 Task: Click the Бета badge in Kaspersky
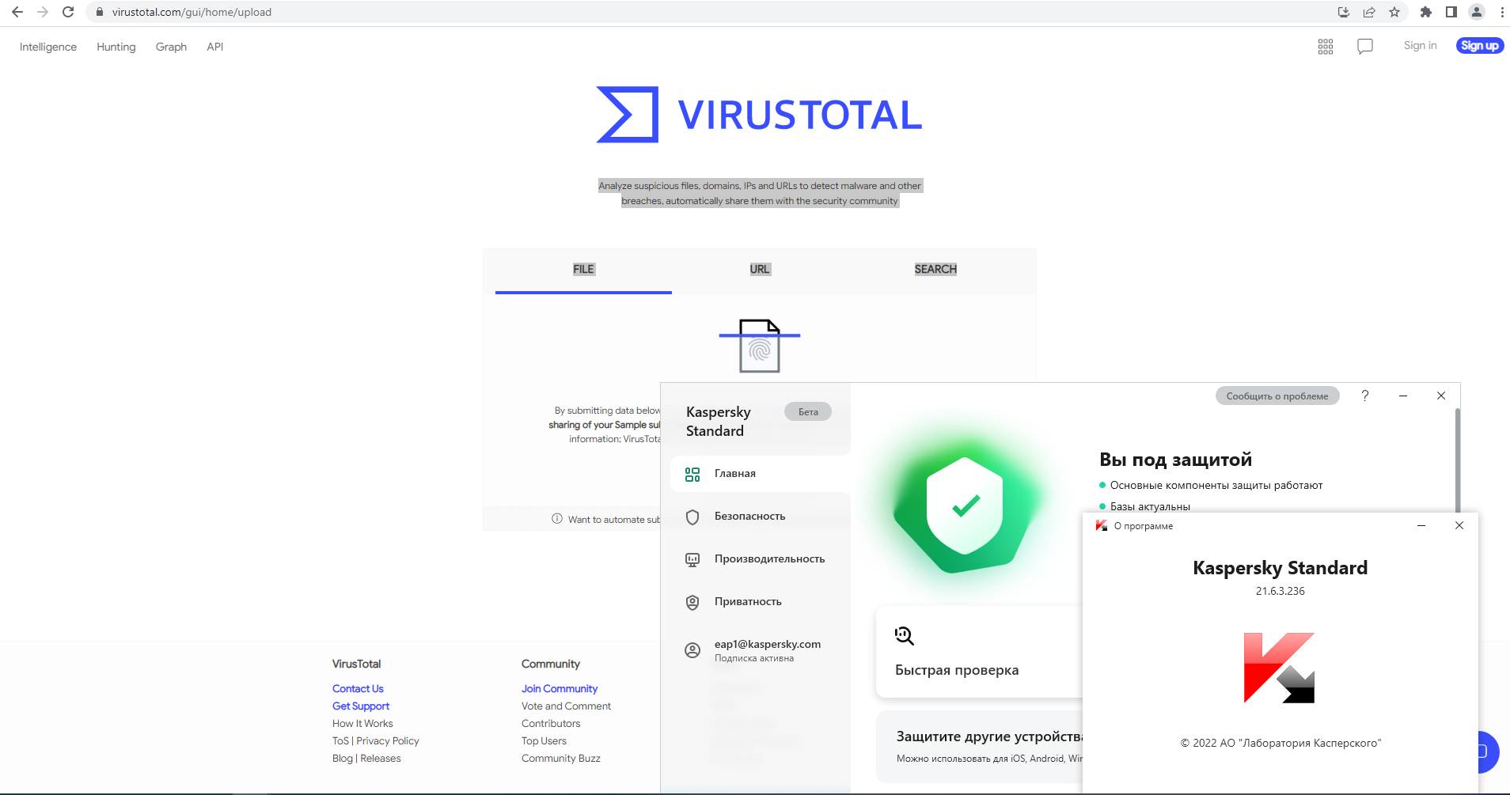pos(808,411)
